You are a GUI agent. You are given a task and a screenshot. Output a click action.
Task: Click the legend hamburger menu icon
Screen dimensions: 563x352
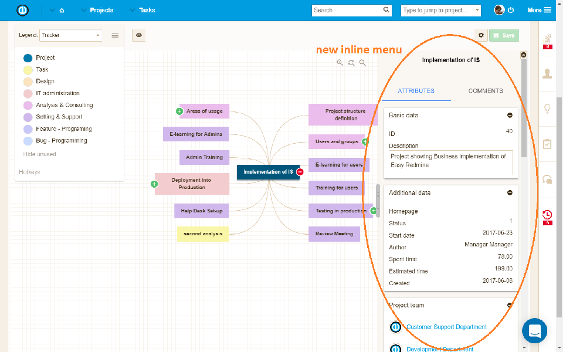[115, 35]
